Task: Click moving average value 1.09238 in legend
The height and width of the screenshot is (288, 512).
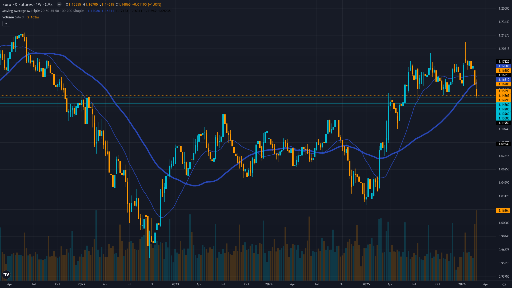Action: 164,11
